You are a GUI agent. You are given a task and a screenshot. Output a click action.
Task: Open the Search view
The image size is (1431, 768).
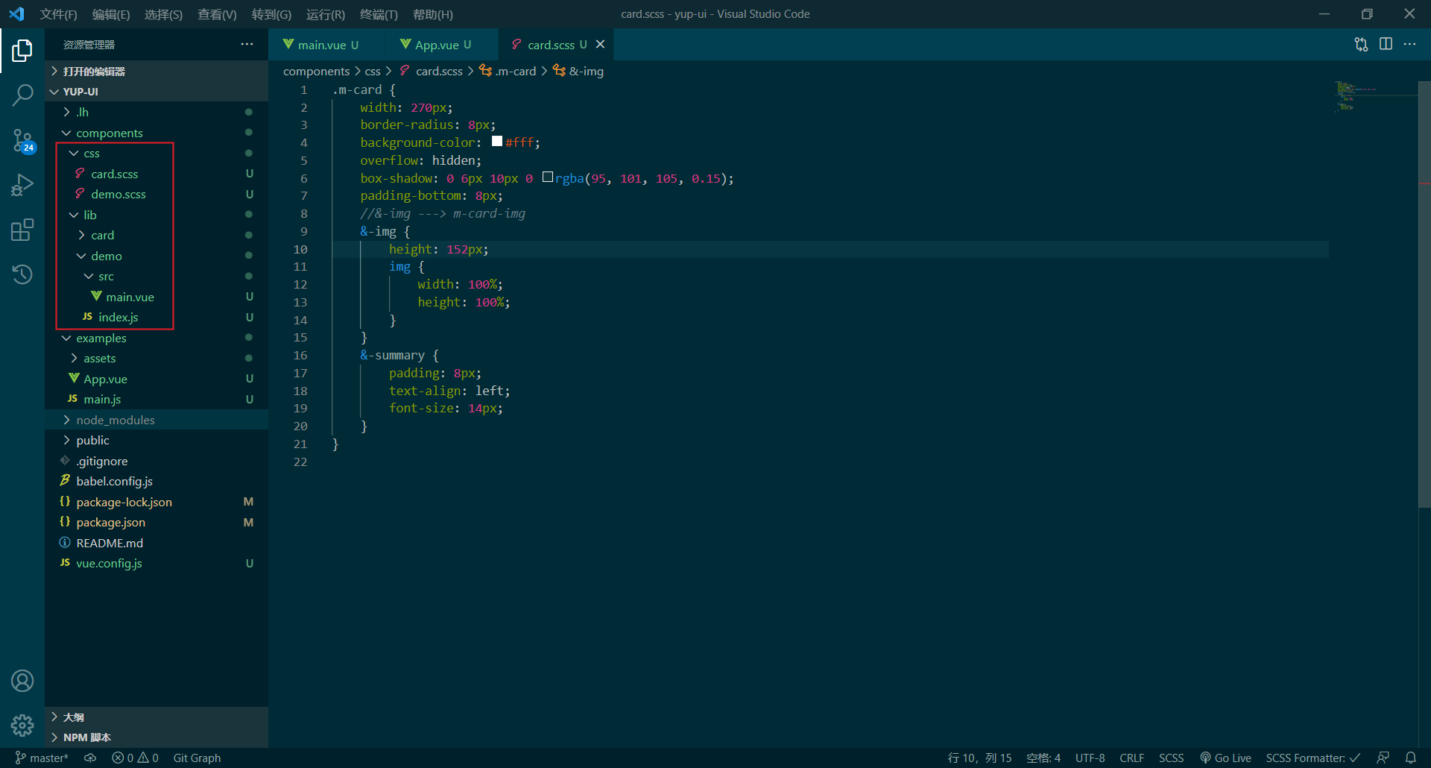pos(22,95)
